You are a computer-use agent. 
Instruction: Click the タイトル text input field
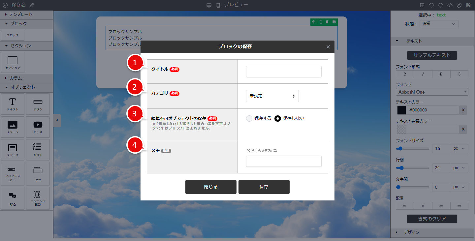(x=284, y=72)
